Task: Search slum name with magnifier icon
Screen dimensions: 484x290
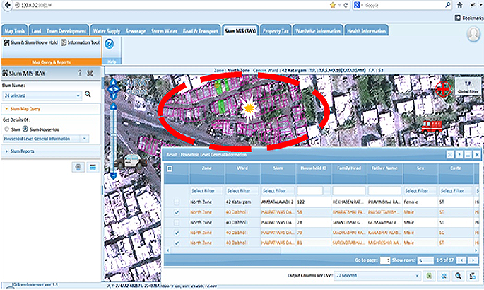Action: [88, 94]
